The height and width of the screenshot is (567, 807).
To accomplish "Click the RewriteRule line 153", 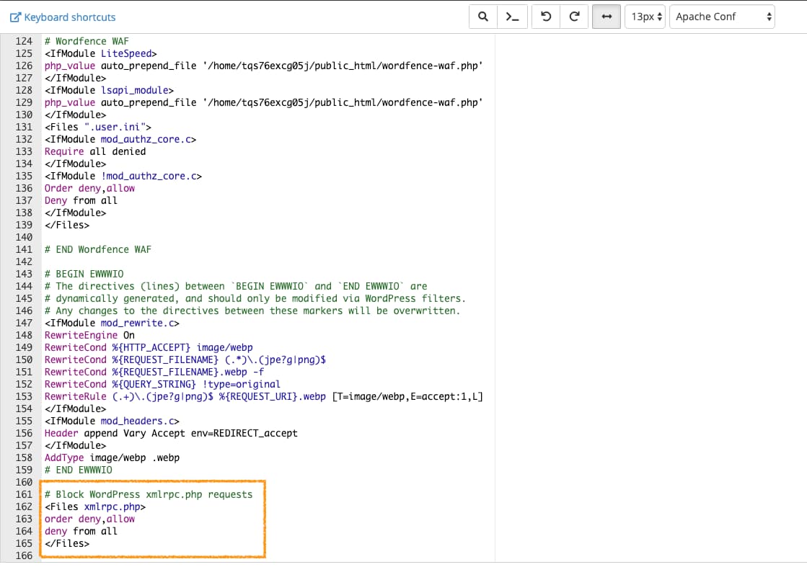I will click(263, 396).
